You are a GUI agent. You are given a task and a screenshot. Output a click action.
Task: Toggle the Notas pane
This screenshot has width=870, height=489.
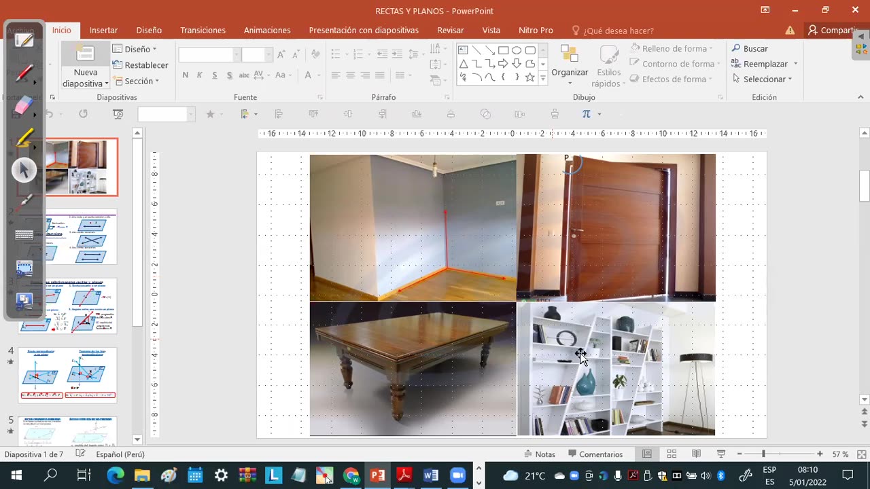pos(540,454)
